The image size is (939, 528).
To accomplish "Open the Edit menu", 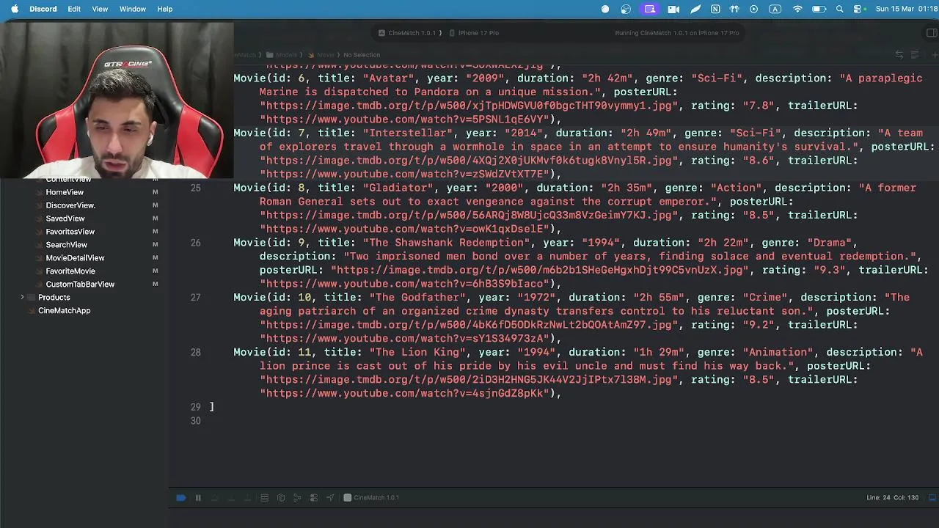I will click(74, 9).
